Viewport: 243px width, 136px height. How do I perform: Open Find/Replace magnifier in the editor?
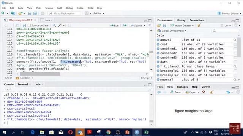(54, 25)
